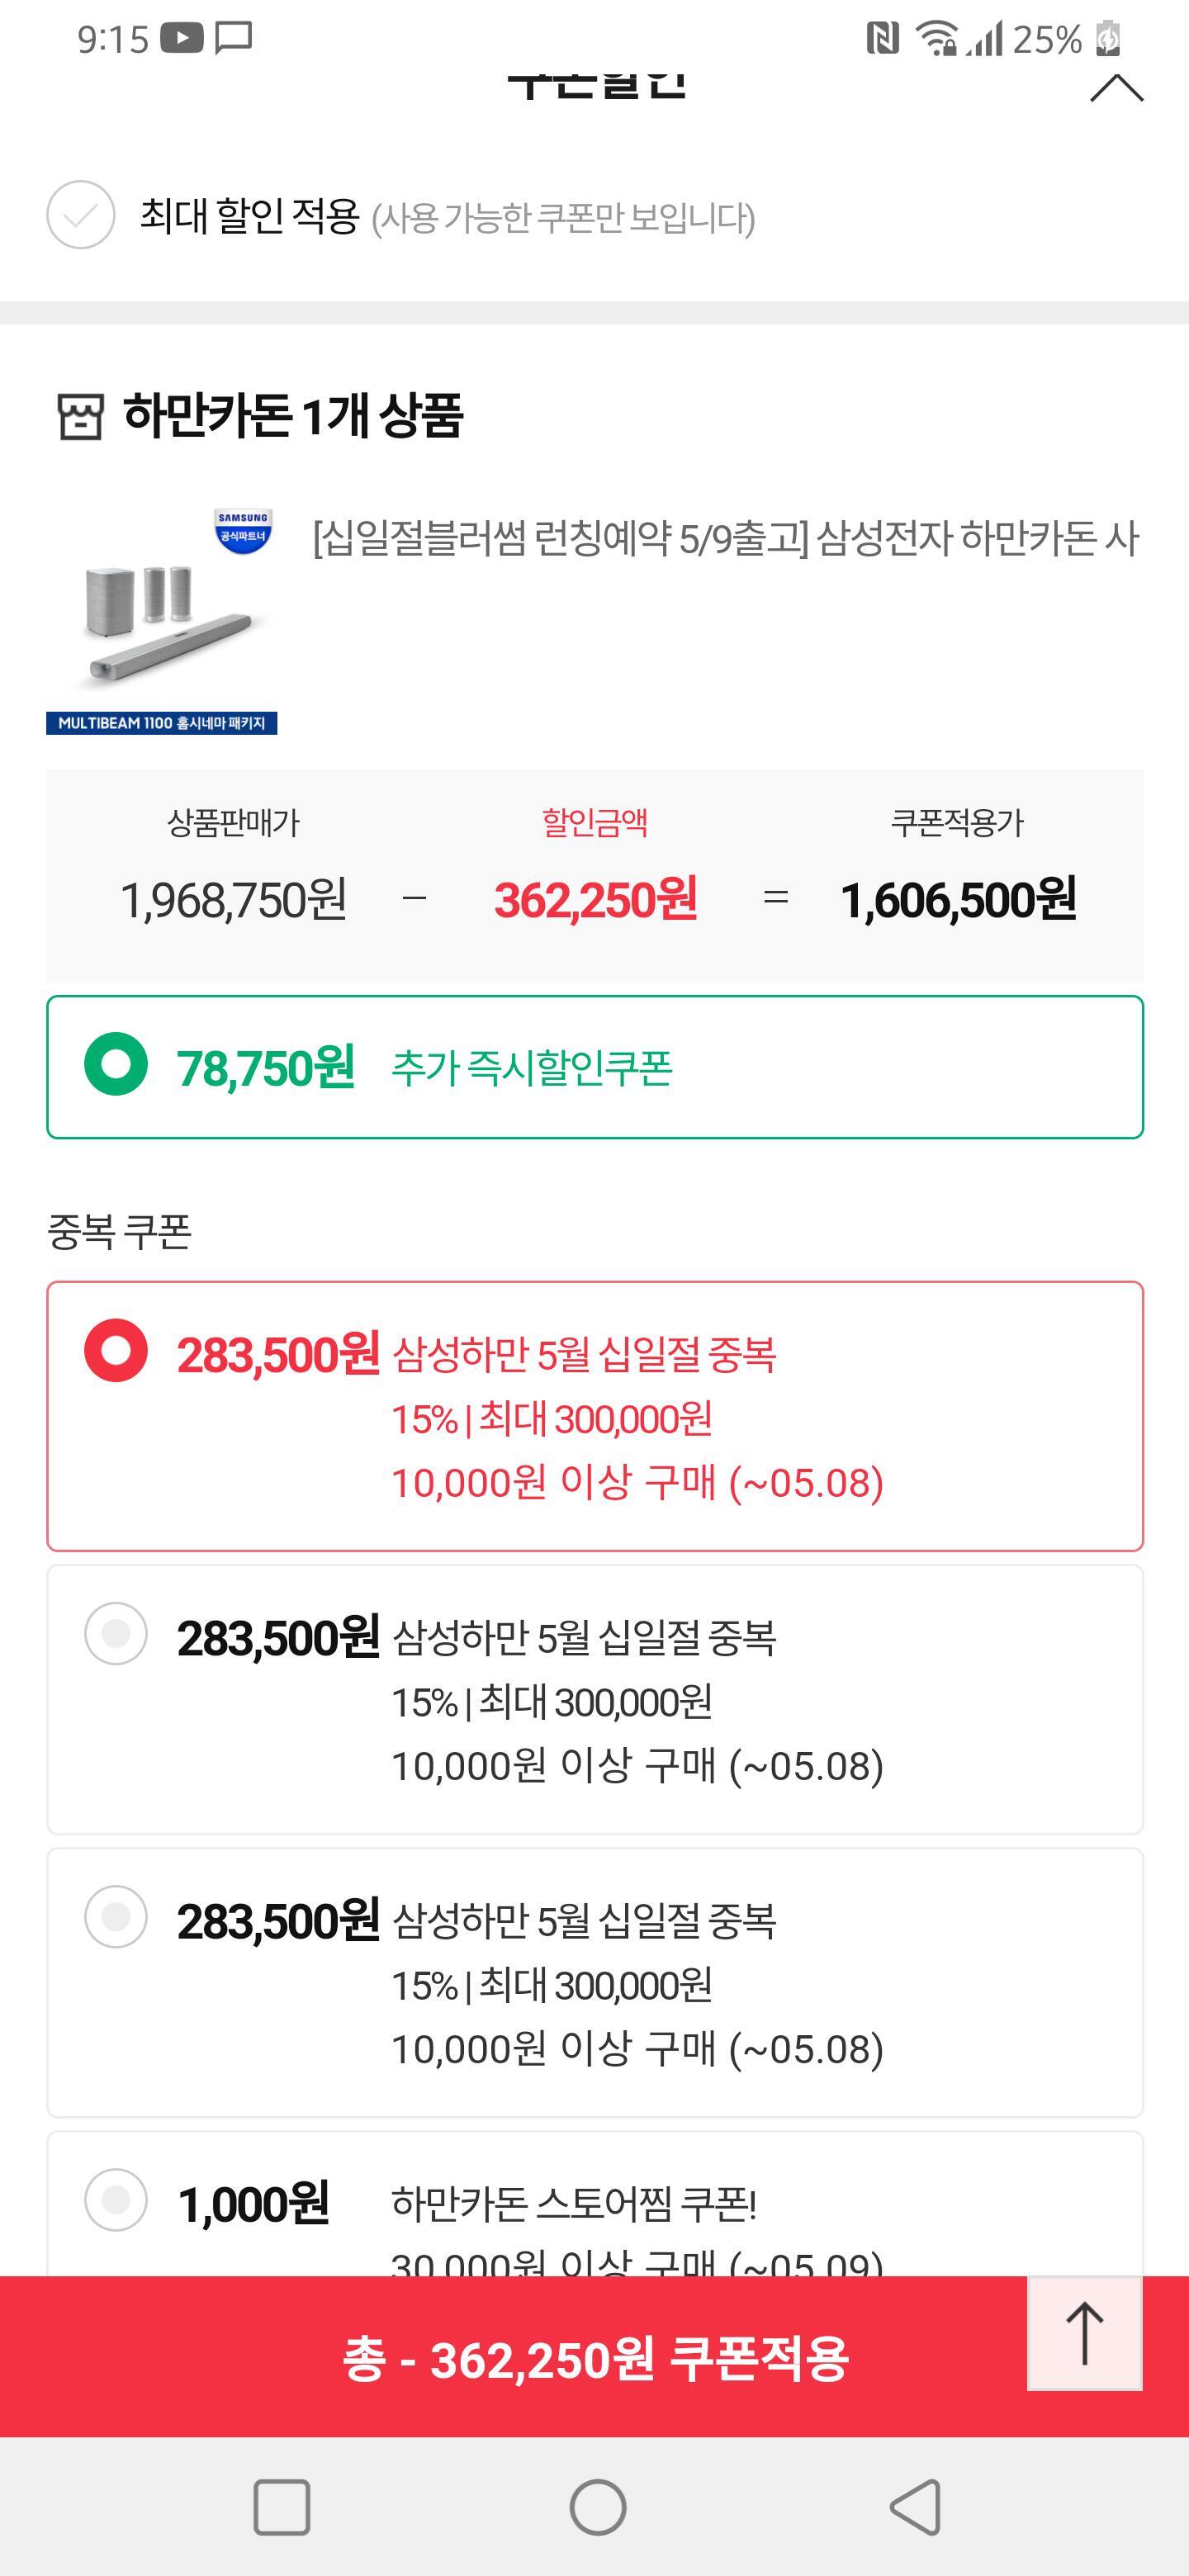
Task: Select the second 283,500원 duplicate coupon
Action: [x=116, y=1634]
